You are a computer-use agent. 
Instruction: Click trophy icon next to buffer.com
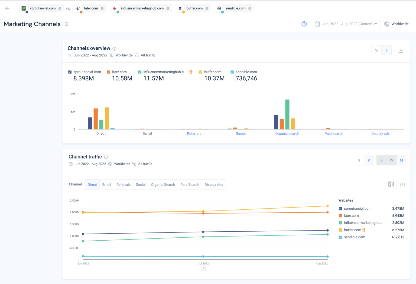click(365, 230)
